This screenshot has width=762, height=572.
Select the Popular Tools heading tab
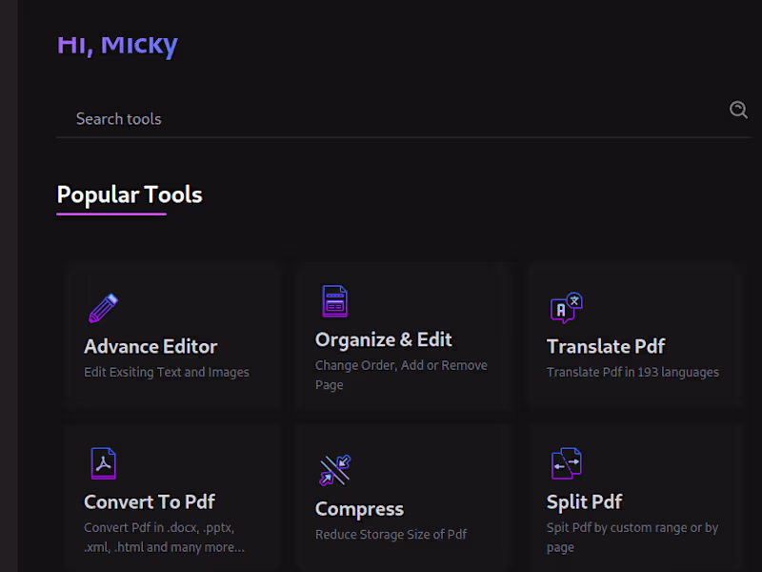[130, 194]
